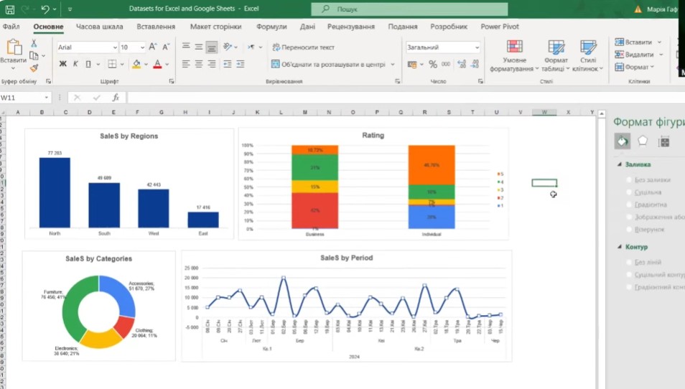The height and width of the screenshot is (389, 685).
Task: Click 'Переносити текст' wrap text button
Action: (x=303, y=47)
